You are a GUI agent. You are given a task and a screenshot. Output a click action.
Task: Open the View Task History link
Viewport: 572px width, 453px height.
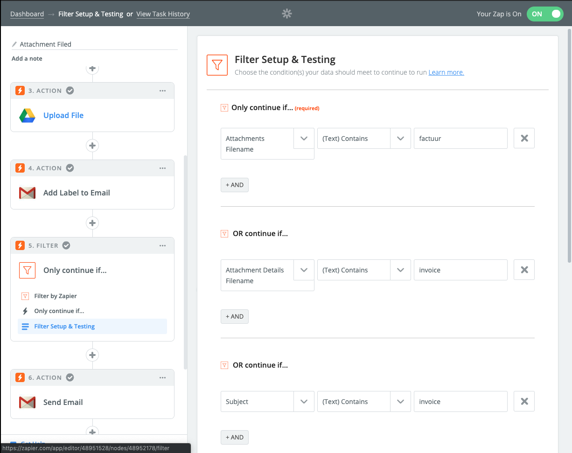click(163, 14)
